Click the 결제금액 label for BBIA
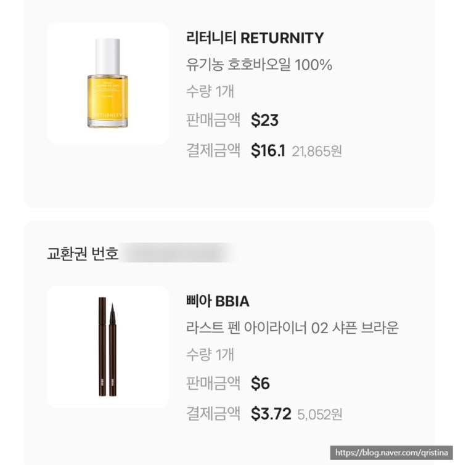Viewport: 458px width, 465px height. (x=213, y=414)
